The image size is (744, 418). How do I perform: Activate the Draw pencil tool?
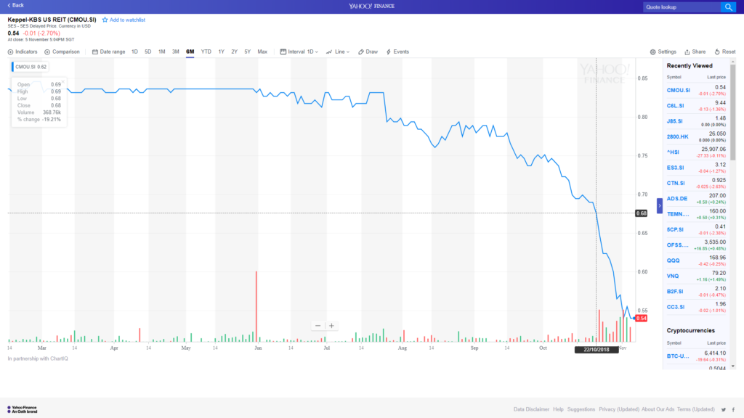point(368,52)
